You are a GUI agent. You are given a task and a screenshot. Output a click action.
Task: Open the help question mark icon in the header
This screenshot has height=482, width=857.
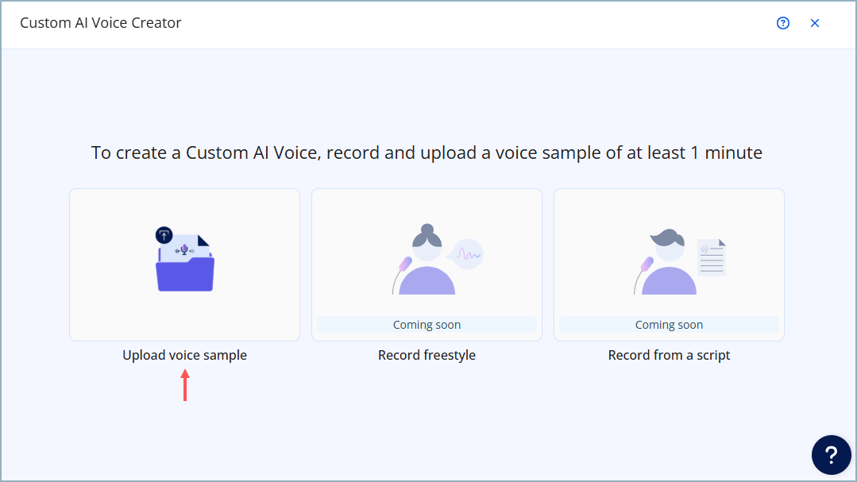[x=783, y=23]
